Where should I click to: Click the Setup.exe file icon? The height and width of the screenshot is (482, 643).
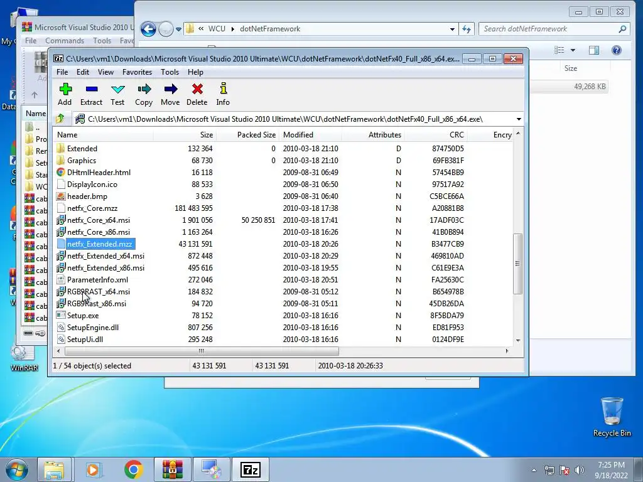click(61, 315)
